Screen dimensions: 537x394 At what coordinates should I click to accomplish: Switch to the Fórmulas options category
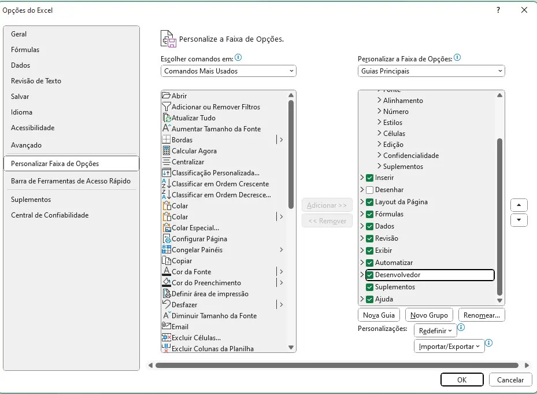(71, 50)
